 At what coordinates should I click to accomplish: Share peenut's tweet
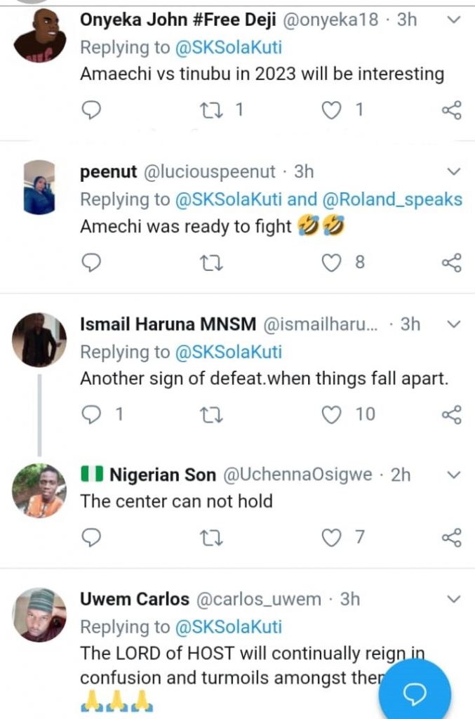pyautogui.click(x=452, y=263)
